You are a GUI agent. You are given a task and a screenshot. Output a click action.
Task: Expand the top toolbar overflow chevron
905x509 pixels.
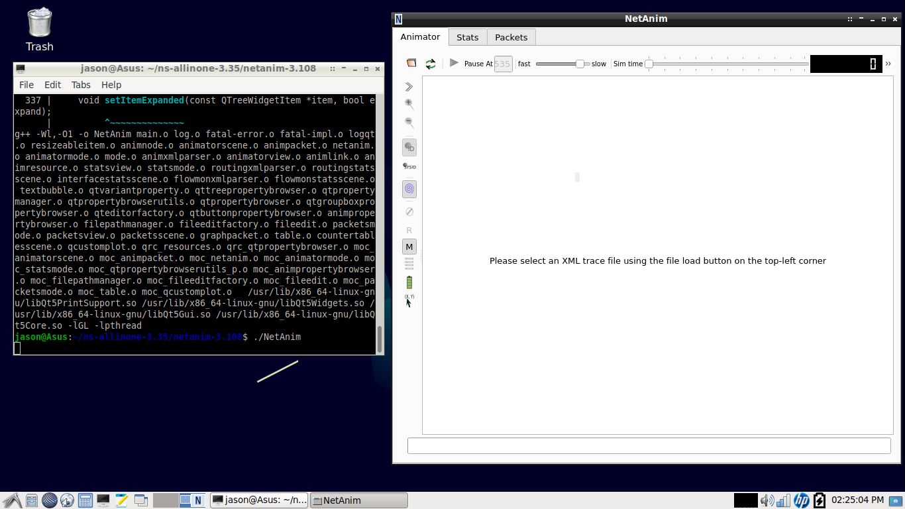pyautogui.click(x=888, y=64)
